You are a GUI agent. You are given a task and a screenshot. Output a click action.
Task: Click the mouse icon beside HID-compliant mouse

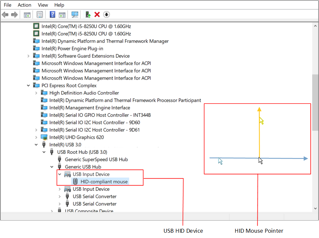click(x=75, y=181)
